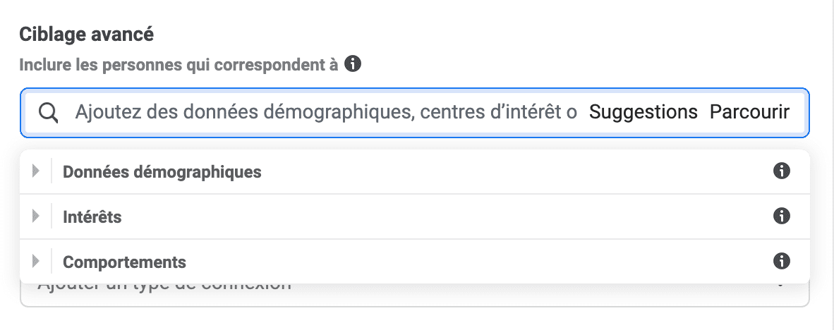Expand the Données démographiques triangle
This screenshot has width=834, height=330.
click(36, 171)
